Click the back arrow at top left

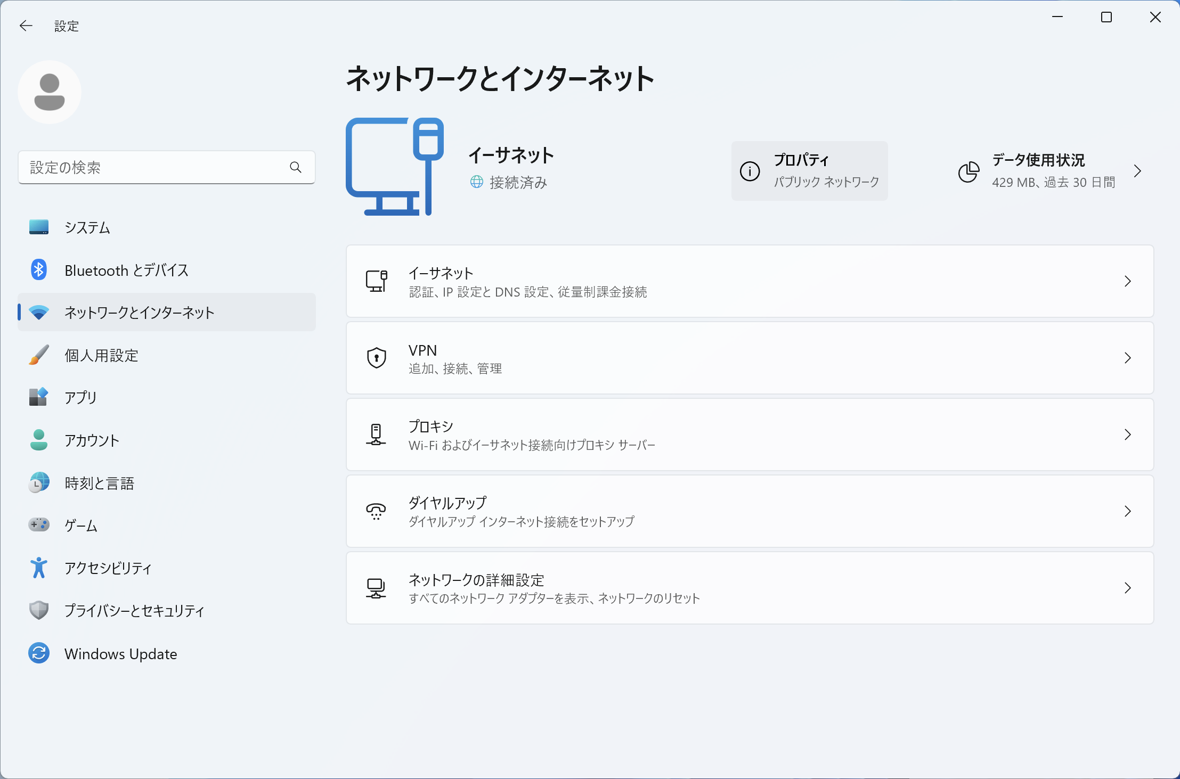pyautogui.click(x=26, y=26)
